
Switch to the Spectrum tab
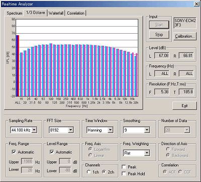pyautogui.click(x=15, y=13)
